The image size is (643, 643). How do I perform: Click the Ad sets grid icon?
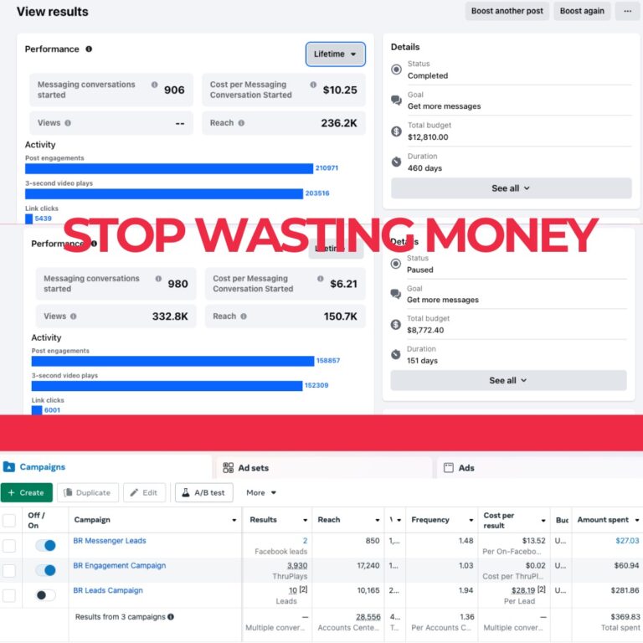click(x=228, y=468)
